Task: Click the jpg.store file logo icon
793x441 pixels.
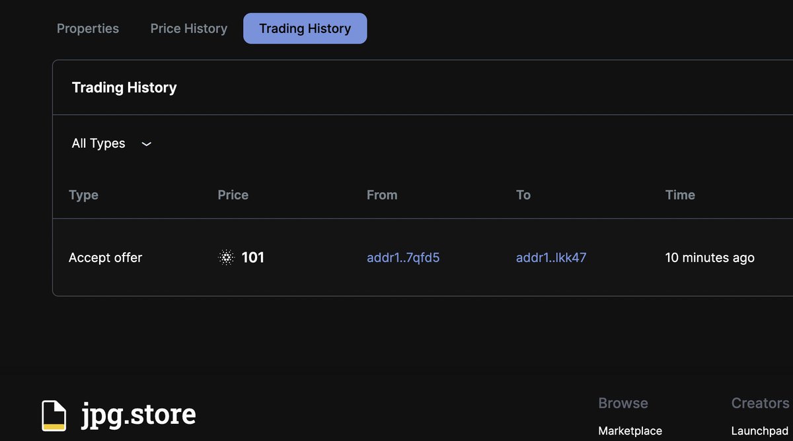Action: (x=54, y=416)
